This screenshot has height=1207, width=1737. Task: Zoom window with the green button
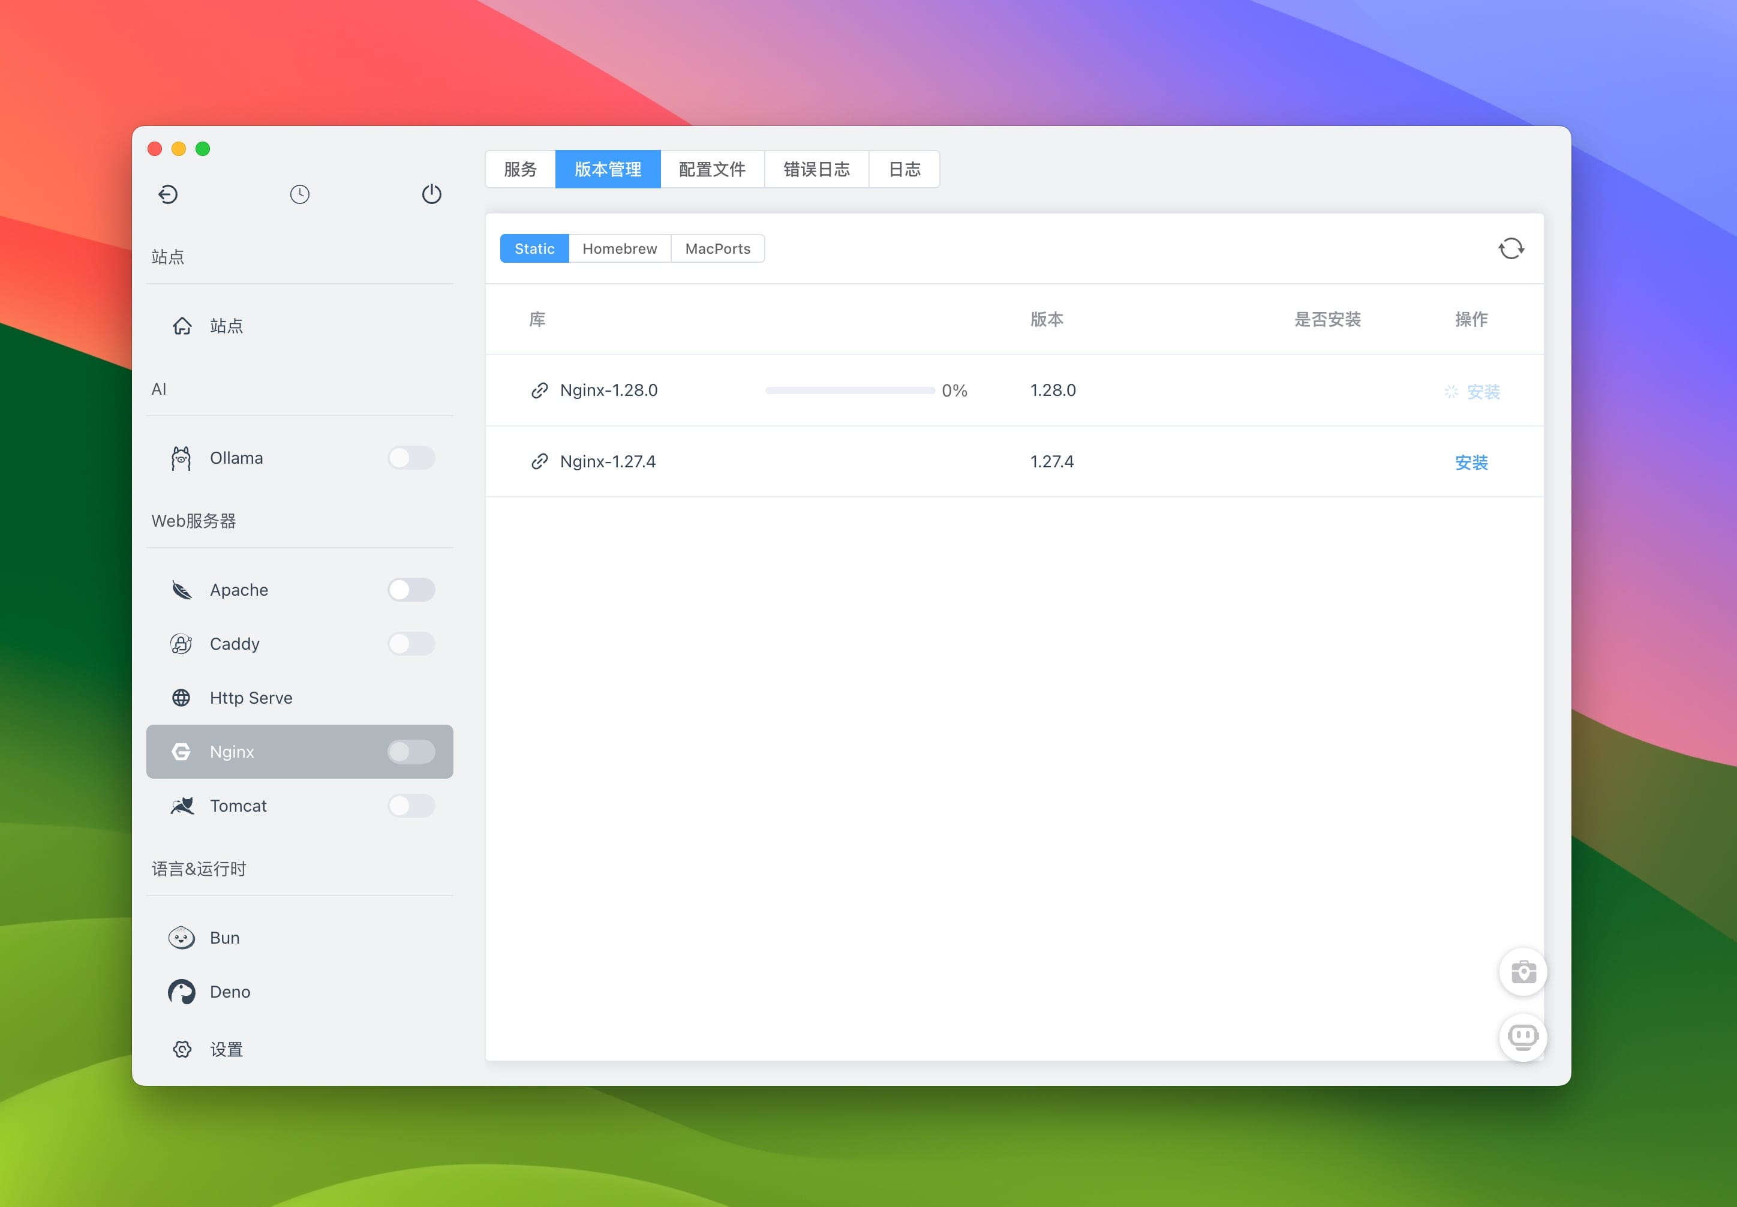(203, 149)
